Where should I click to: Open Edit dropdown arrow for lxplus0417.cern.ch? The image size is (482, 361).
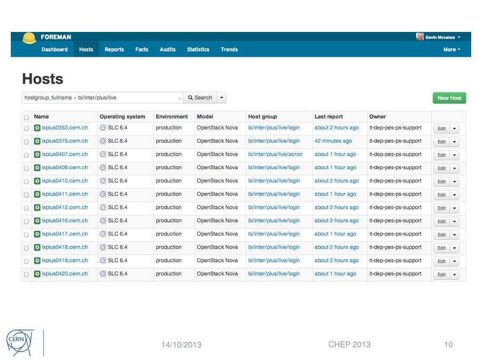454,235
